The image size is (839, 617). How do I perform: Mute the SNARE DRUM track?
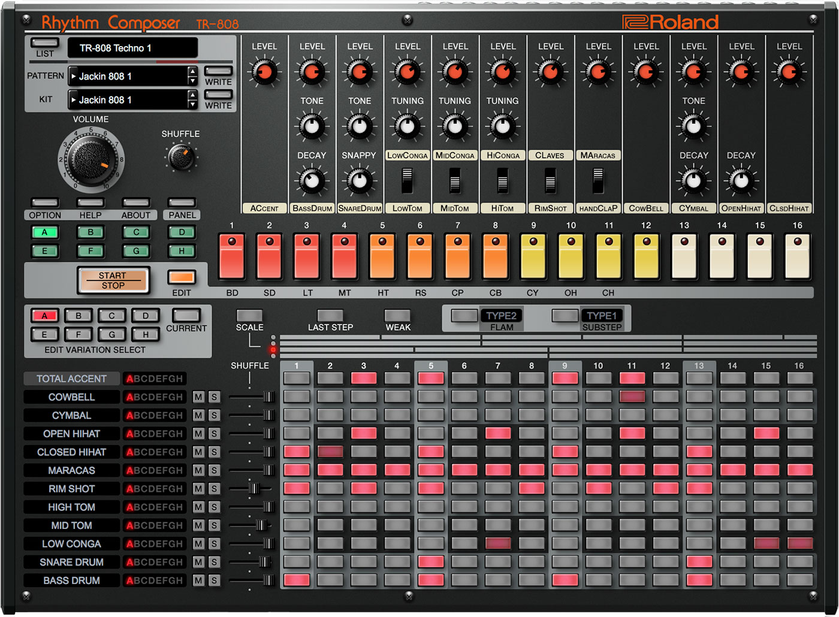tap(198, 562)
